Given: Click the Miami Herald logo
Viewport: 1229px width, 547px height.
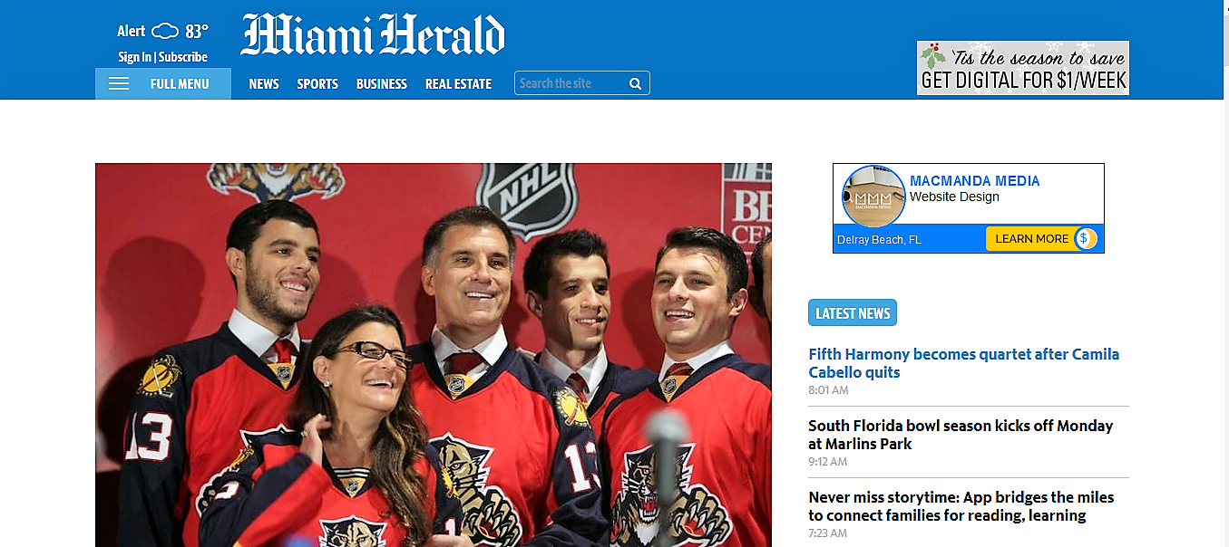Looking at the screenshot, I should tap(373, 35).
